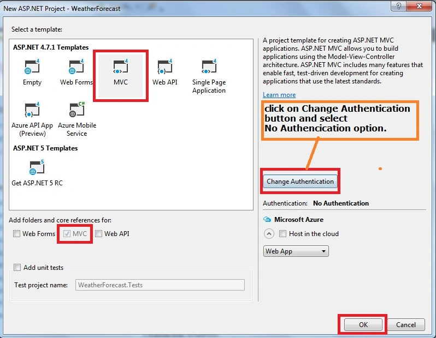Click the ASP.NET 4.7.1 Templates heading
436x338 pixels.
(51, 47)
